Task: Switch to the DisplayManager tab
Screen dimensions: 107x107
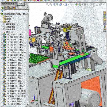Action: (14, 8)
